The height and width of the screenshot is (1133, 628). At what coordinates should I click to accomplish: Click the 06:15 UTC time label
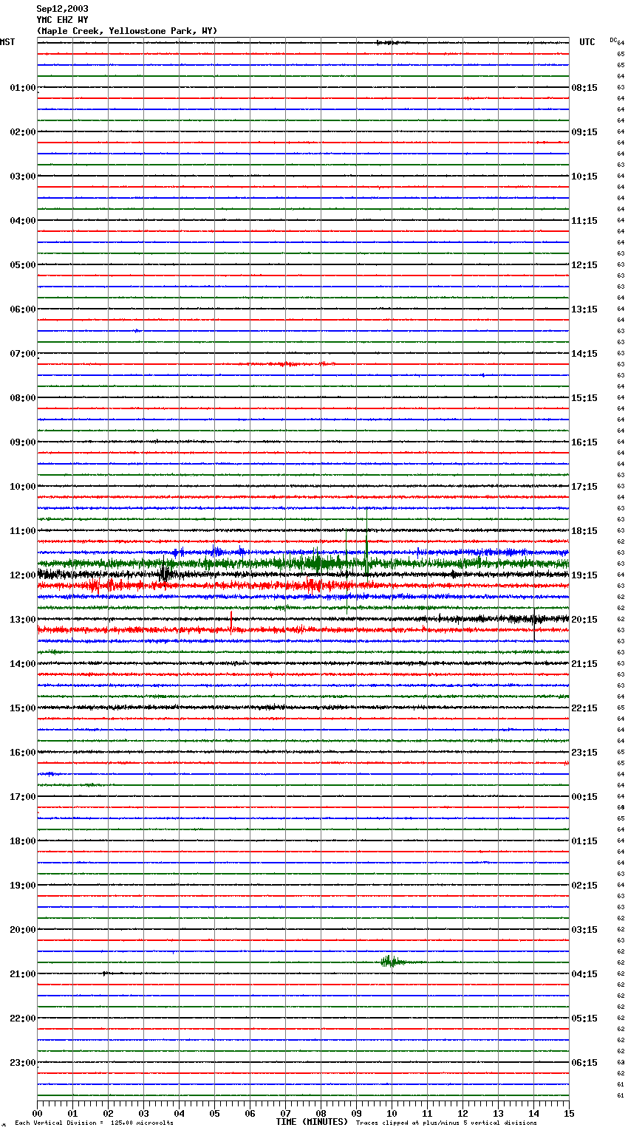point(584,1063)
